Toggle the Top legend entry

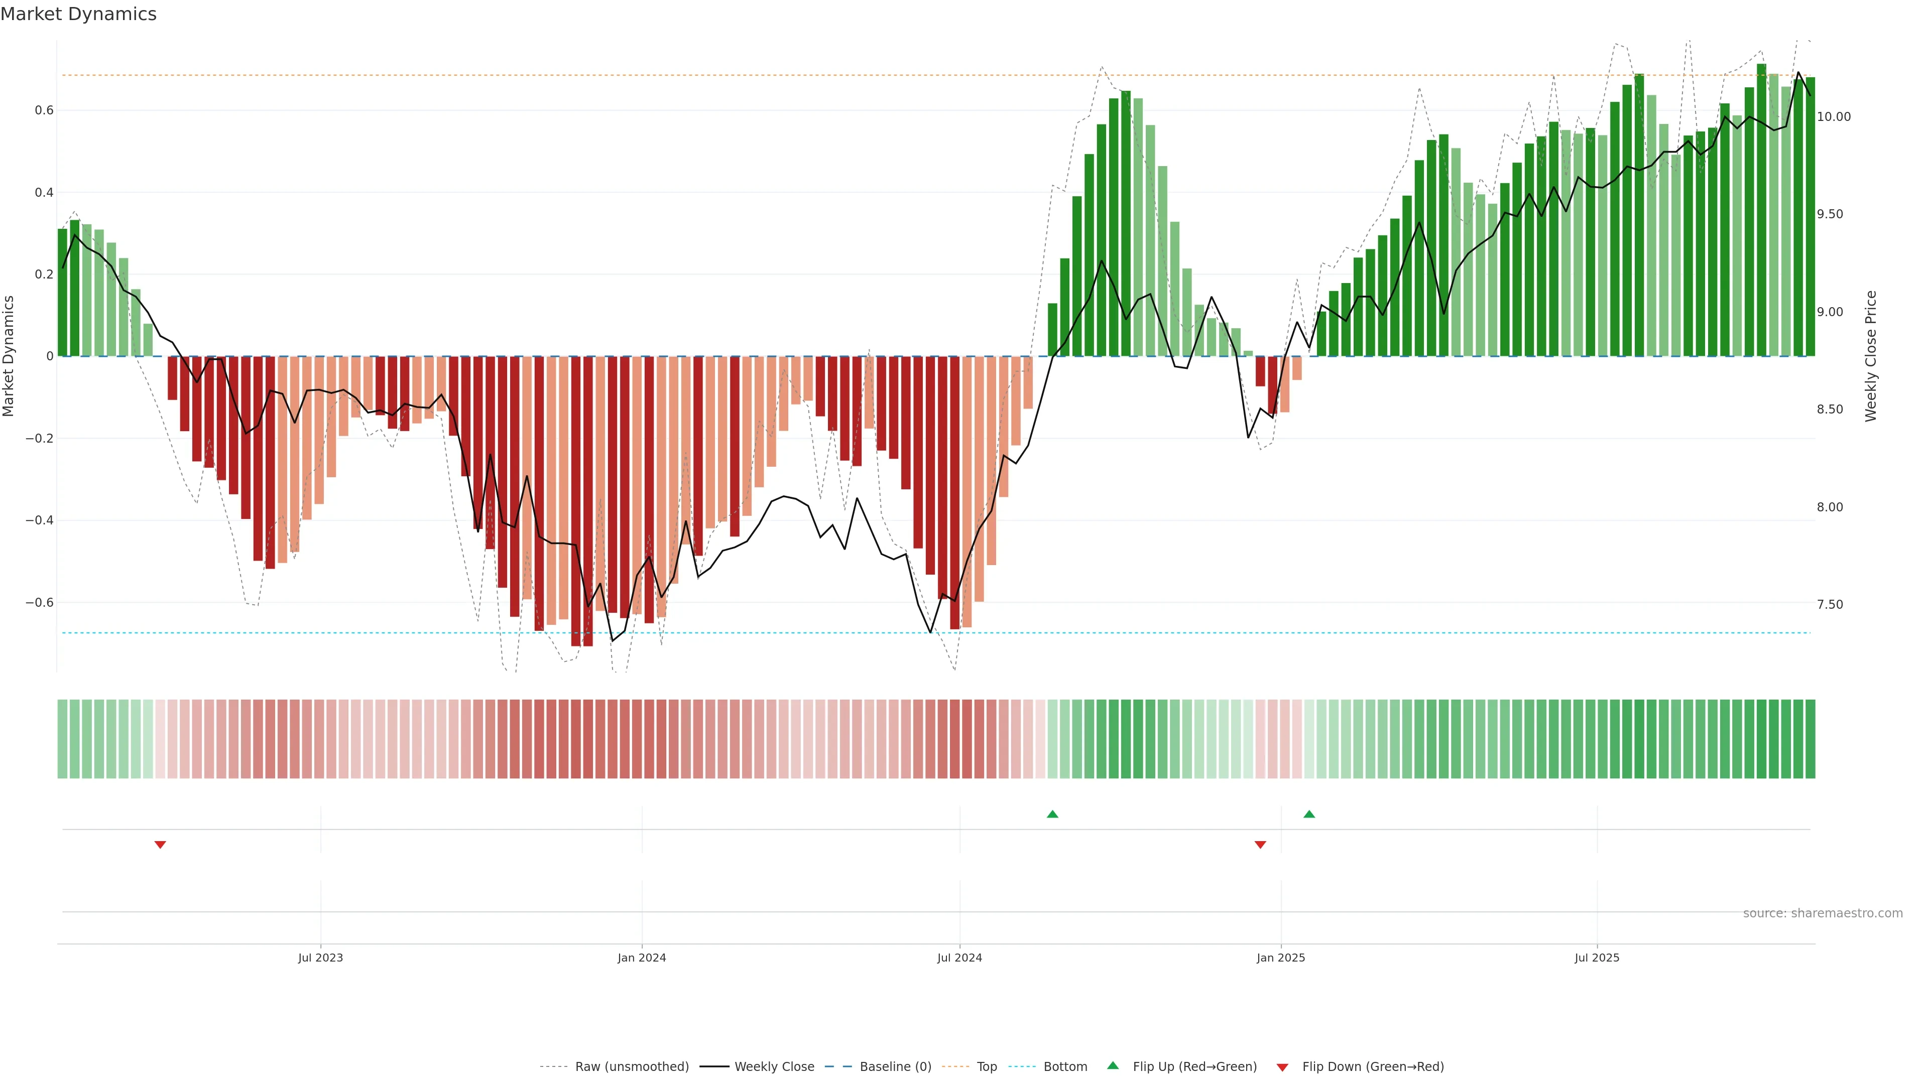(x=987, y=1067)
